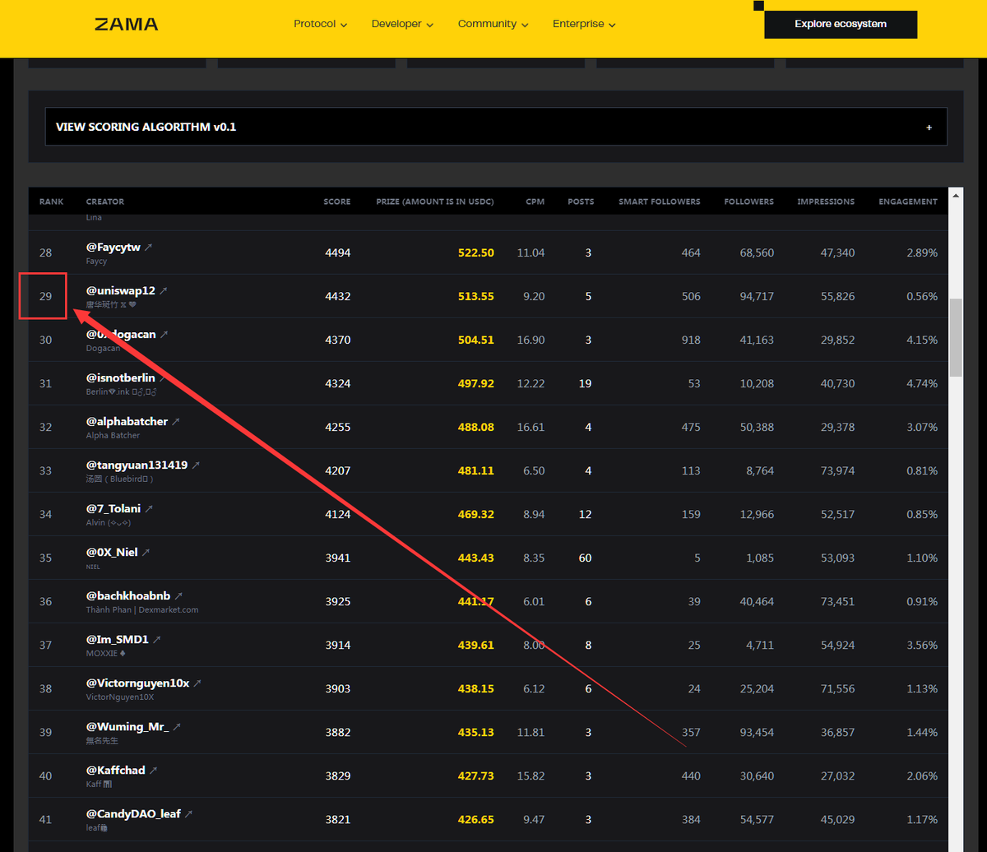Select score 4324 for @isnotberlin
The image size is (987, 852).
(337, 383)
